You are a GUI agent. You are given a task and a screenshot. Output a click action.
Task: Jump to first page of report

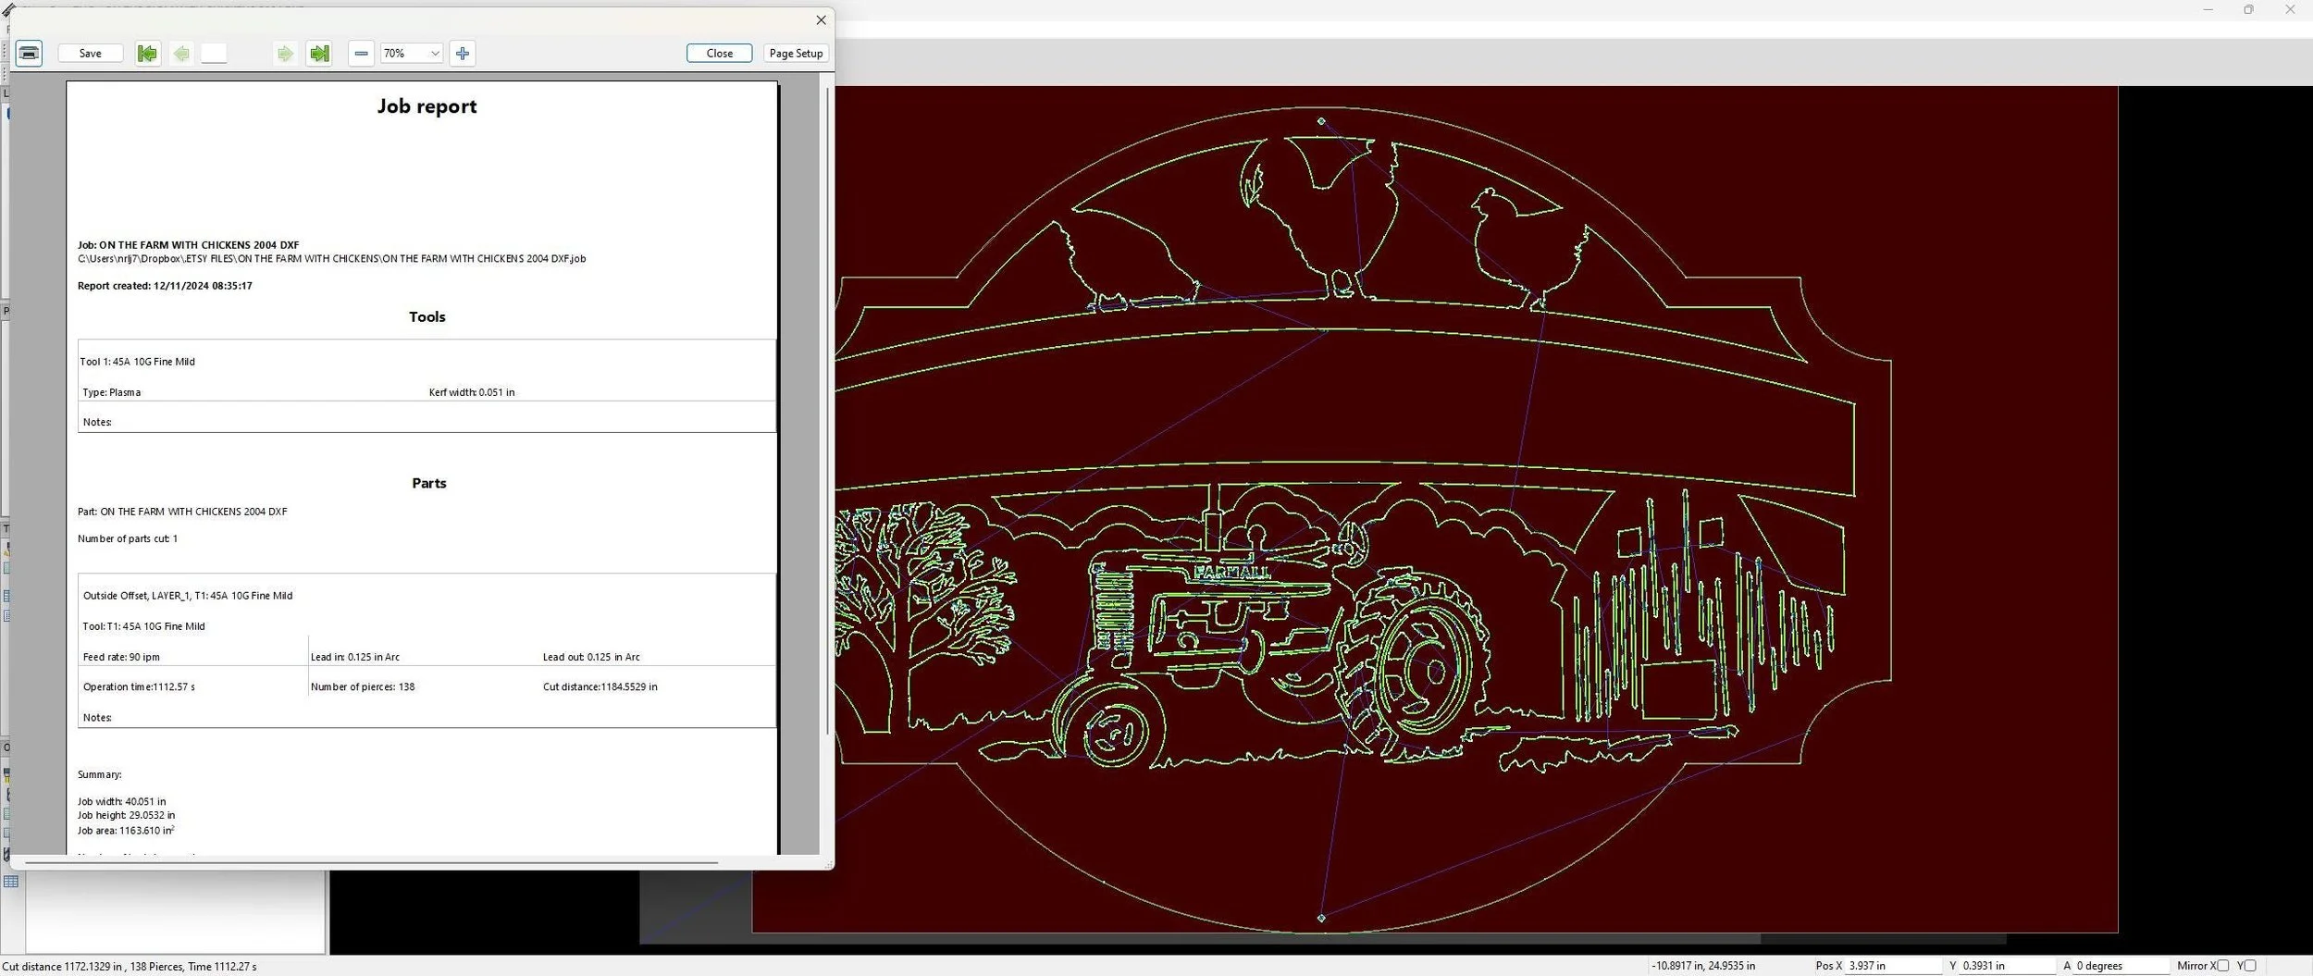147,54
